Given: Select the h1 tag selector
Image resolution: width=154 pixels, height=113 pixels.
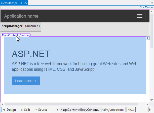Looking at the screenshot, I should pyautogui.click(x=131, y=110).
